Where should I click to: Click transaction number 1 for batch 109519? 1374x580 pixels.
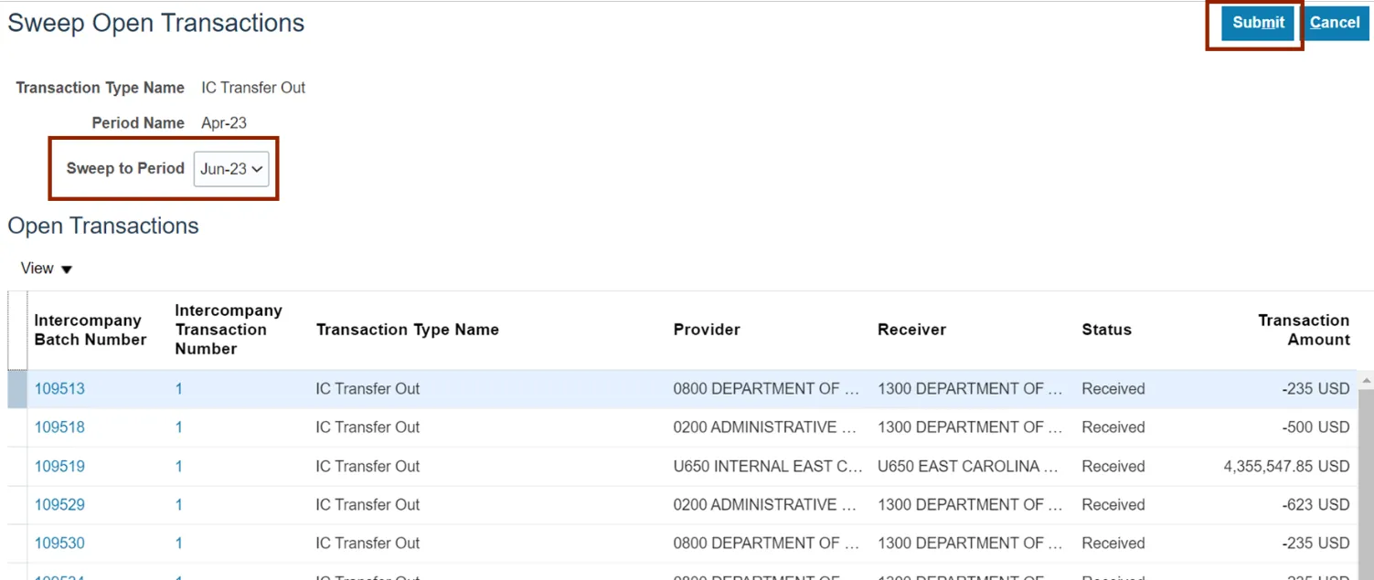[x=179, y=467]
